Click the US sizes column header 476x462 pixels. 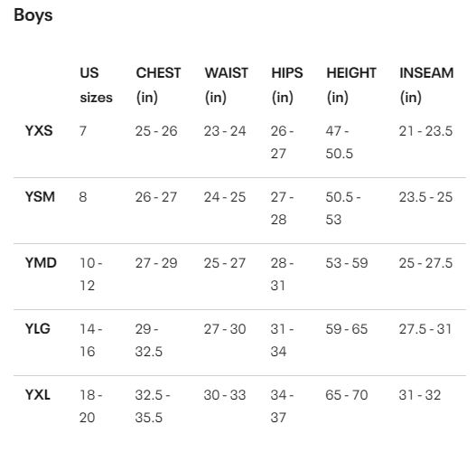coord(96,85)
